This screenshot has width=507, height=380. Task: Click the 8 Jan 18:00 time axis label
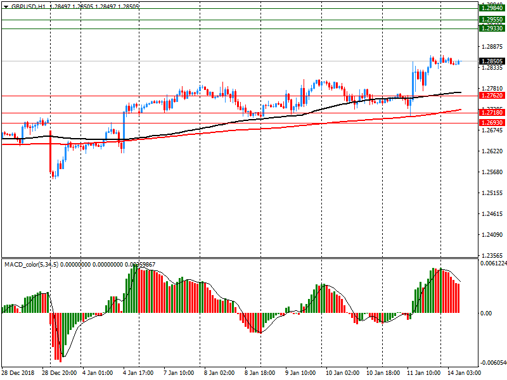[260, 373]
